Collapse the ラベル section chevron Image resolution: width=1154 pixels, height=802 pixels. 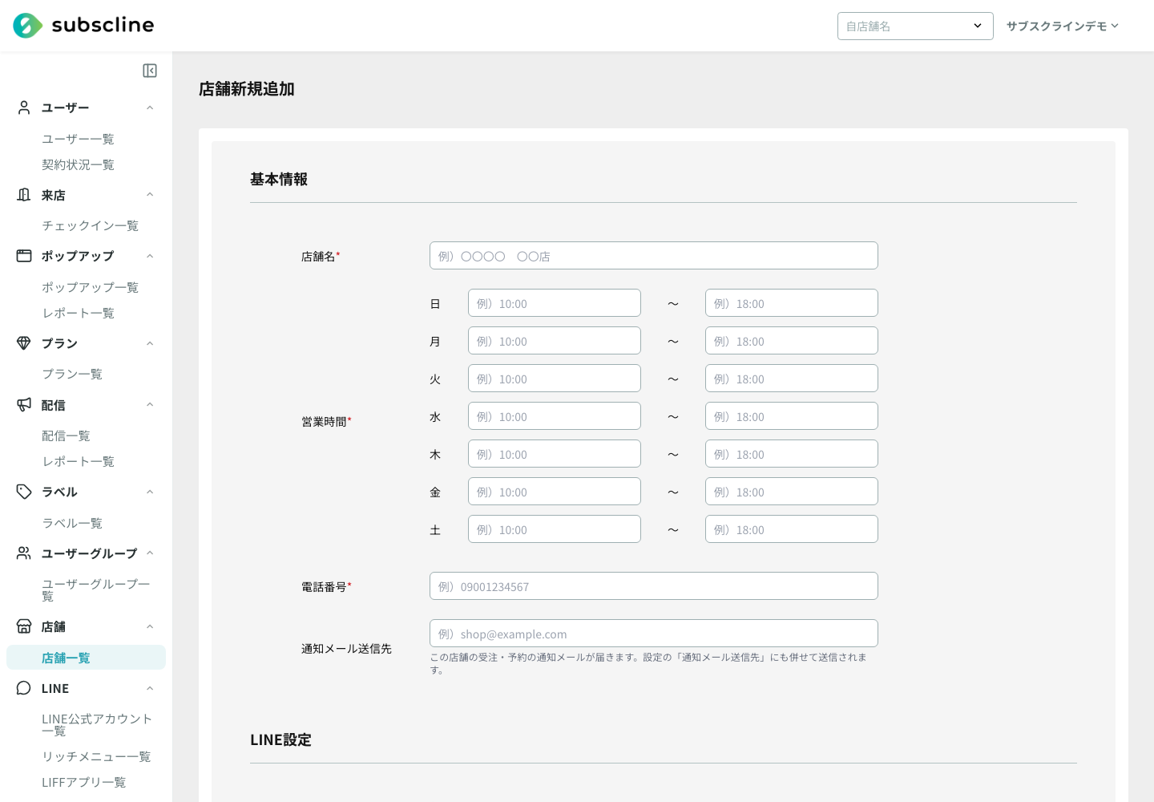coord(150,492)
